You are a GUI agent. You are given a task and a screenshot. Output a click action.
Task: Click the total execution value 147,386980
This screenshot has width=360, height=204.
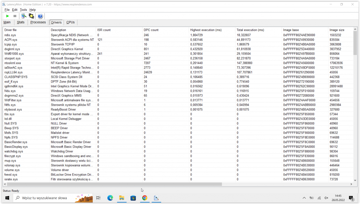tap(244, 63)
